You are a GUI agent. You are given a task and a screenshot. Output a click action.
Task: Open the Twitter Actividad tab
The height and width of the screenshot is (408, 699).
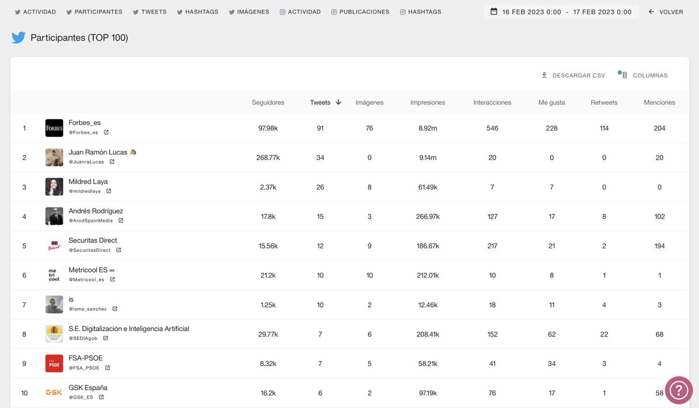35,12
